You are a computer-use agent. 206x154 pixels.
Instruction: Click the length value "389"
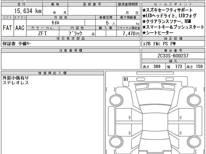157,66
